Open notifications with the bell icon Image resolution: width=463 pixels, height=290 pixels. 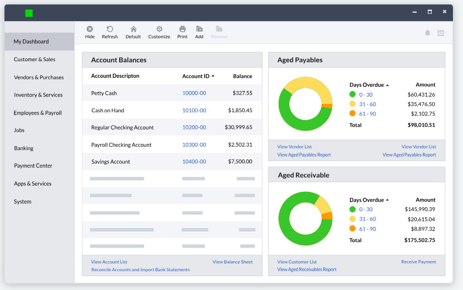427,33
